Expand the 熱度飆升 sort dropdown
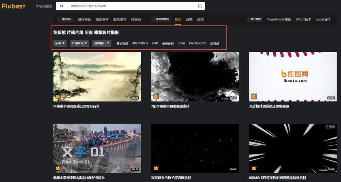The image size is (341, 182). click(102, 43)
